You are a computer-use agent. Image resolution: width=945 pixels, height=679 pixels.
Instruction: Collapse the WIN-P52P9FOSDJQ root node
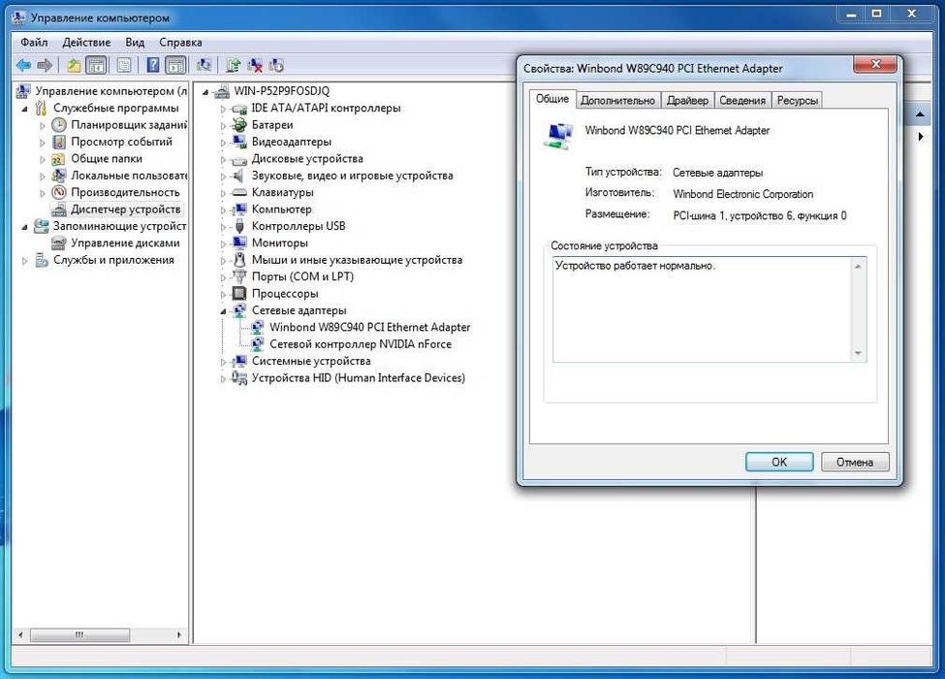coord(205,92)
